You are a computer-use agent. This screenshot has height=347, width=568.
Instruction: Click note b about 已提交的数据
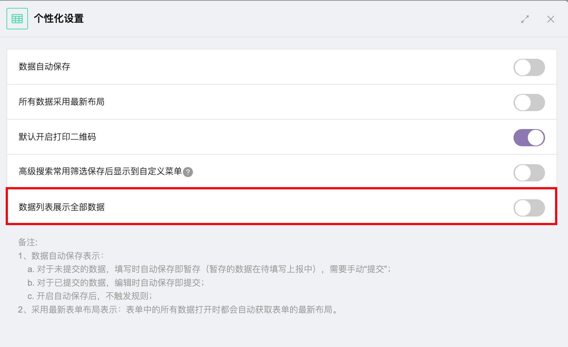point(116,283)
